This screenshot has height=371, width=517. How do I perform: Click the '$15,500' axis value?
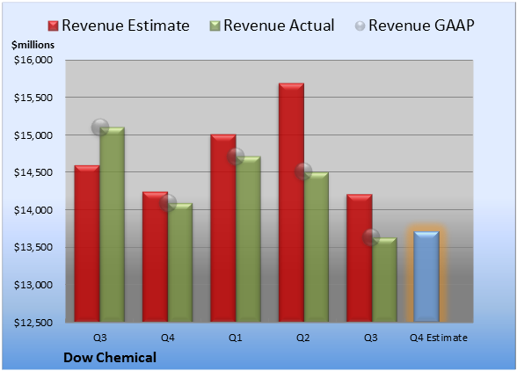pyautogui.click(x=33, y=98)
